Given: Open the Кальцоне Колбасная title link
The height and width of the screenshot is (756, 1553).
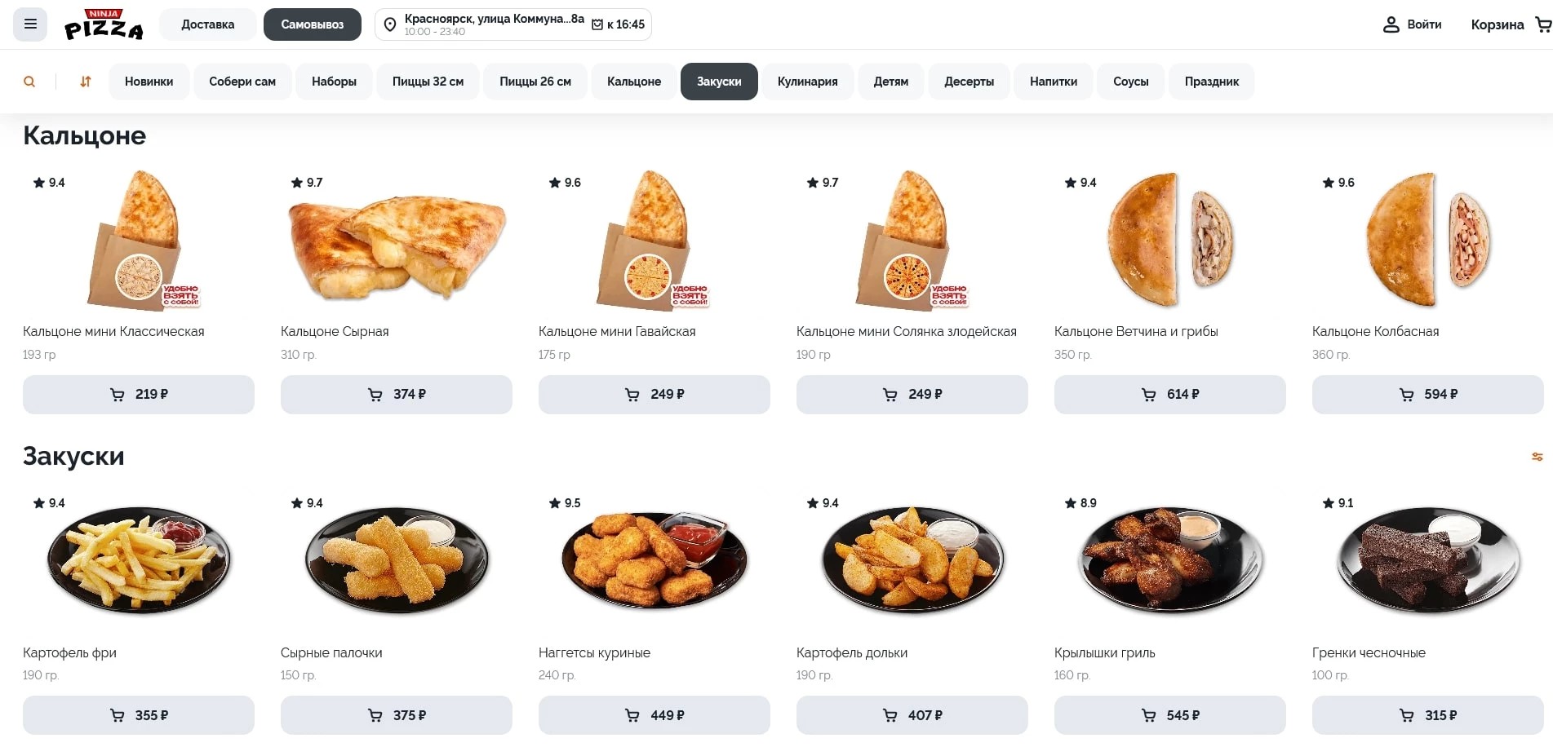Looking at the screenshot, I should tap(1375, 331).
